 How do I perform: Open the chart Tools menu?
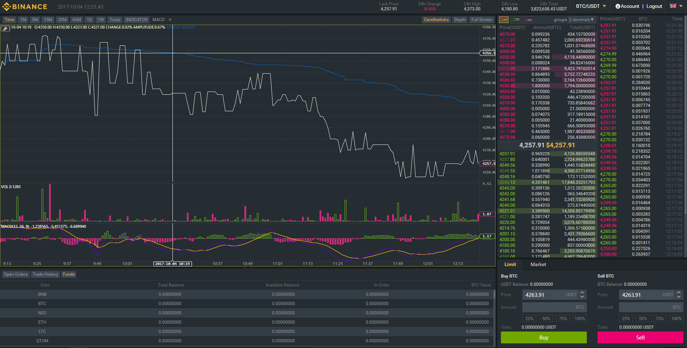115,20
